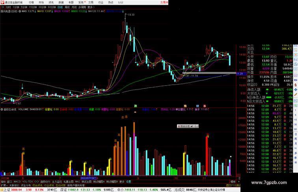This screenshot has height=192, width=298.
Task: Switch to 15分钟 period
Action: coord(33,7)
